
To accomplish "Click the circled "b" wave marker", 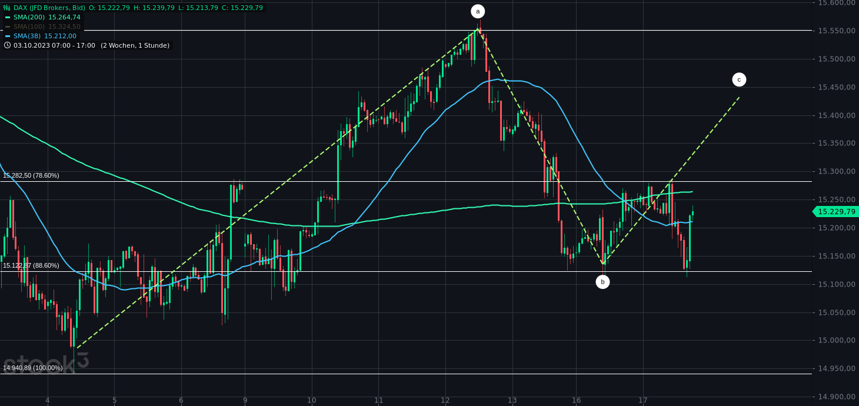I will click(602, 282).
